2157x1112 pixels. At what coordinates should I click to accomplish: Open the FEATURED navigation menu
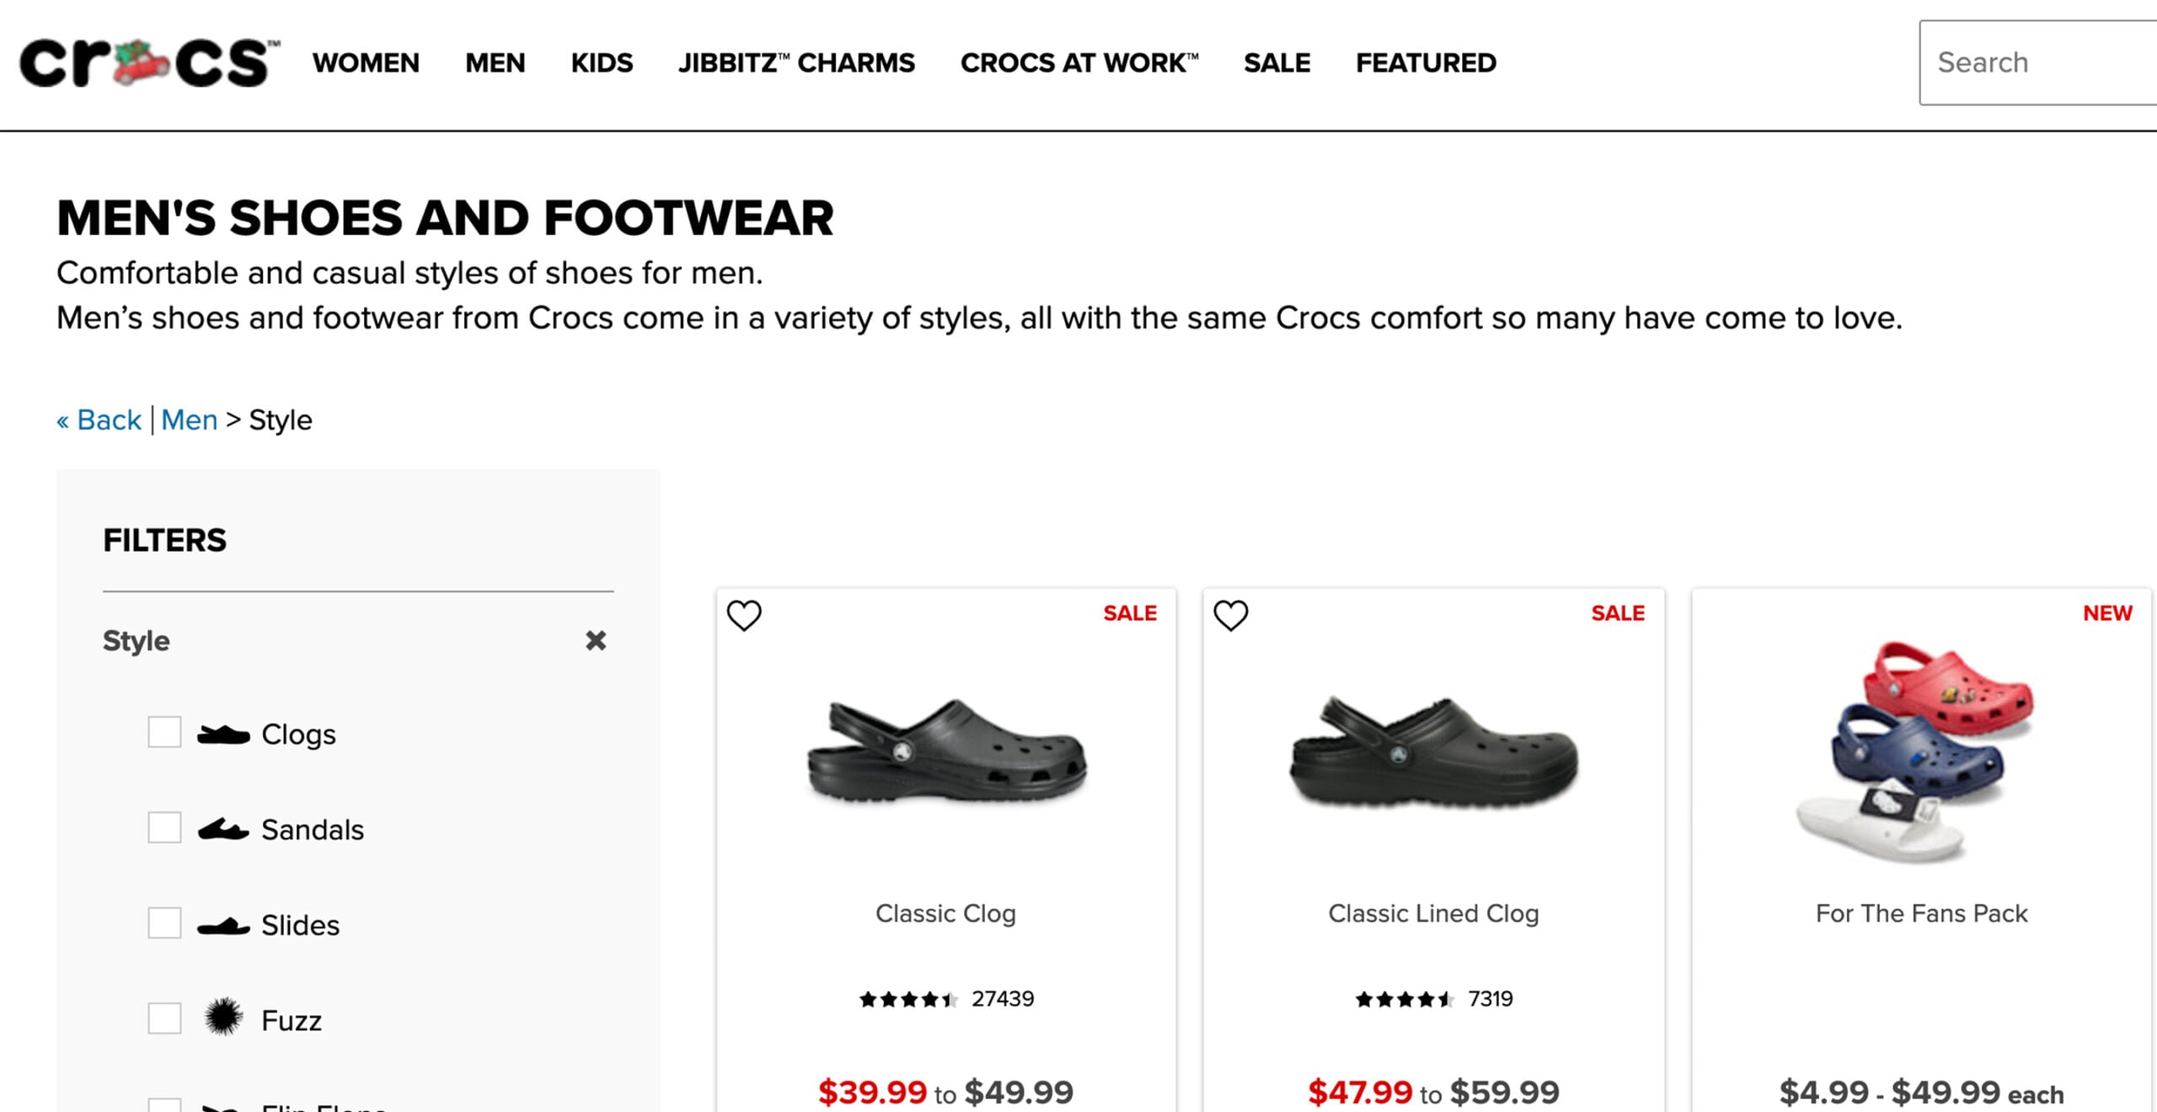pyautogui.click(x=1426, y=62)
